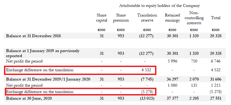The width and height of the screenshot is (231, 105).
Task: Select the Total column header
Action: 216,18
